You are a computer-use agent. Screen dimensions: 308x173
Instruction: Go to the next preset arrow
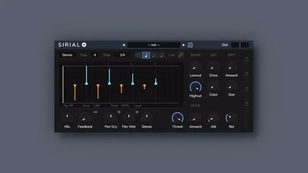[x=183, y=45]
